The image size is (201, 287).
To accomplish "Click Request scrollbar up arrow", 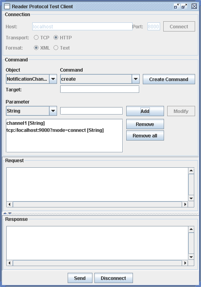I will coord(191,170).
